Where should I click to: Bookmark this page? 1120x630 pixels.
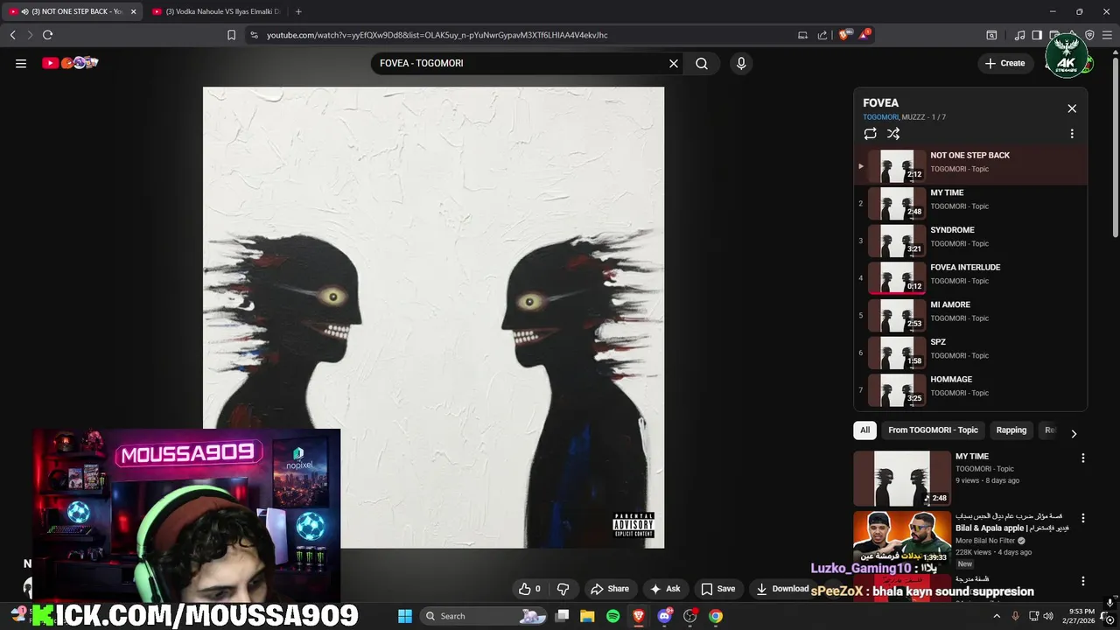coord(231,35)
